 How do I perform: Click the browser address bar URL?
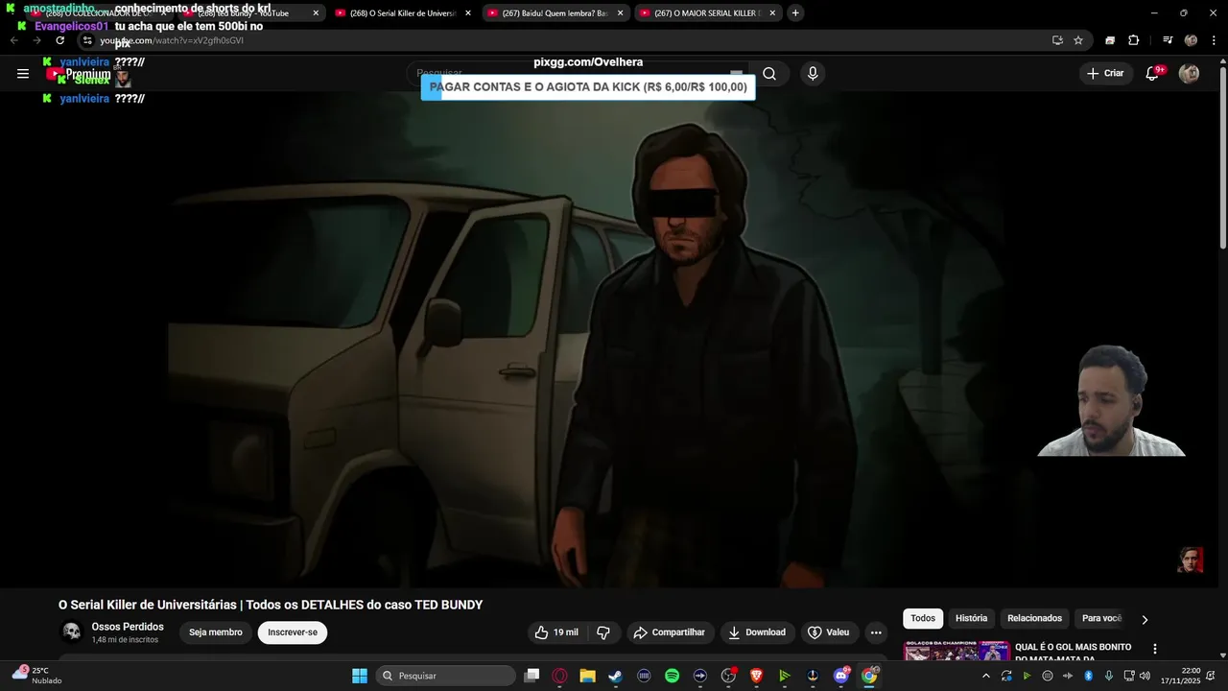[172, 40]
